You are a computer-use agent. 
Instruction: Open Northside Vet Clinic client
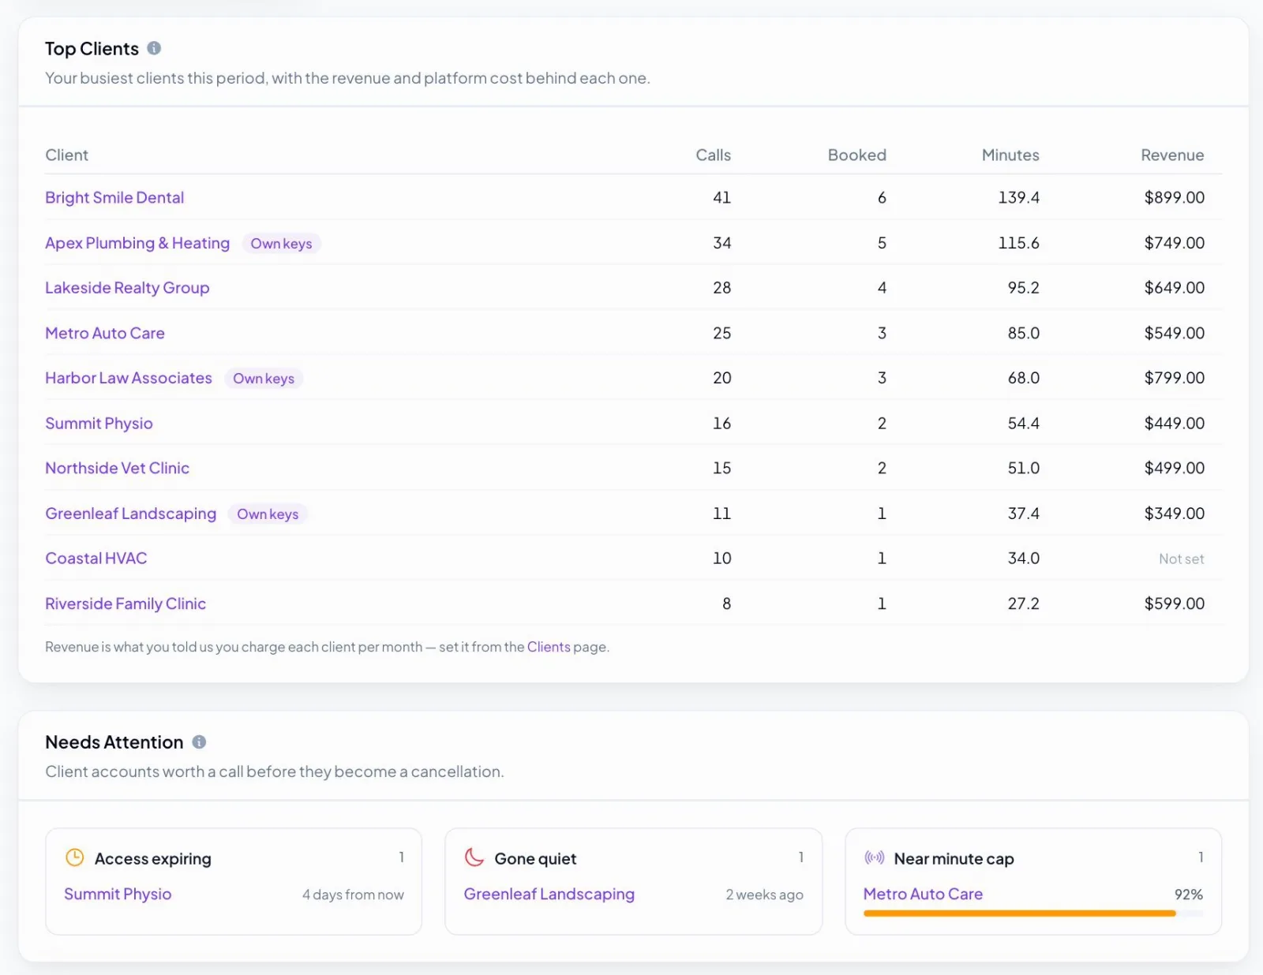(x=117, y=468)
